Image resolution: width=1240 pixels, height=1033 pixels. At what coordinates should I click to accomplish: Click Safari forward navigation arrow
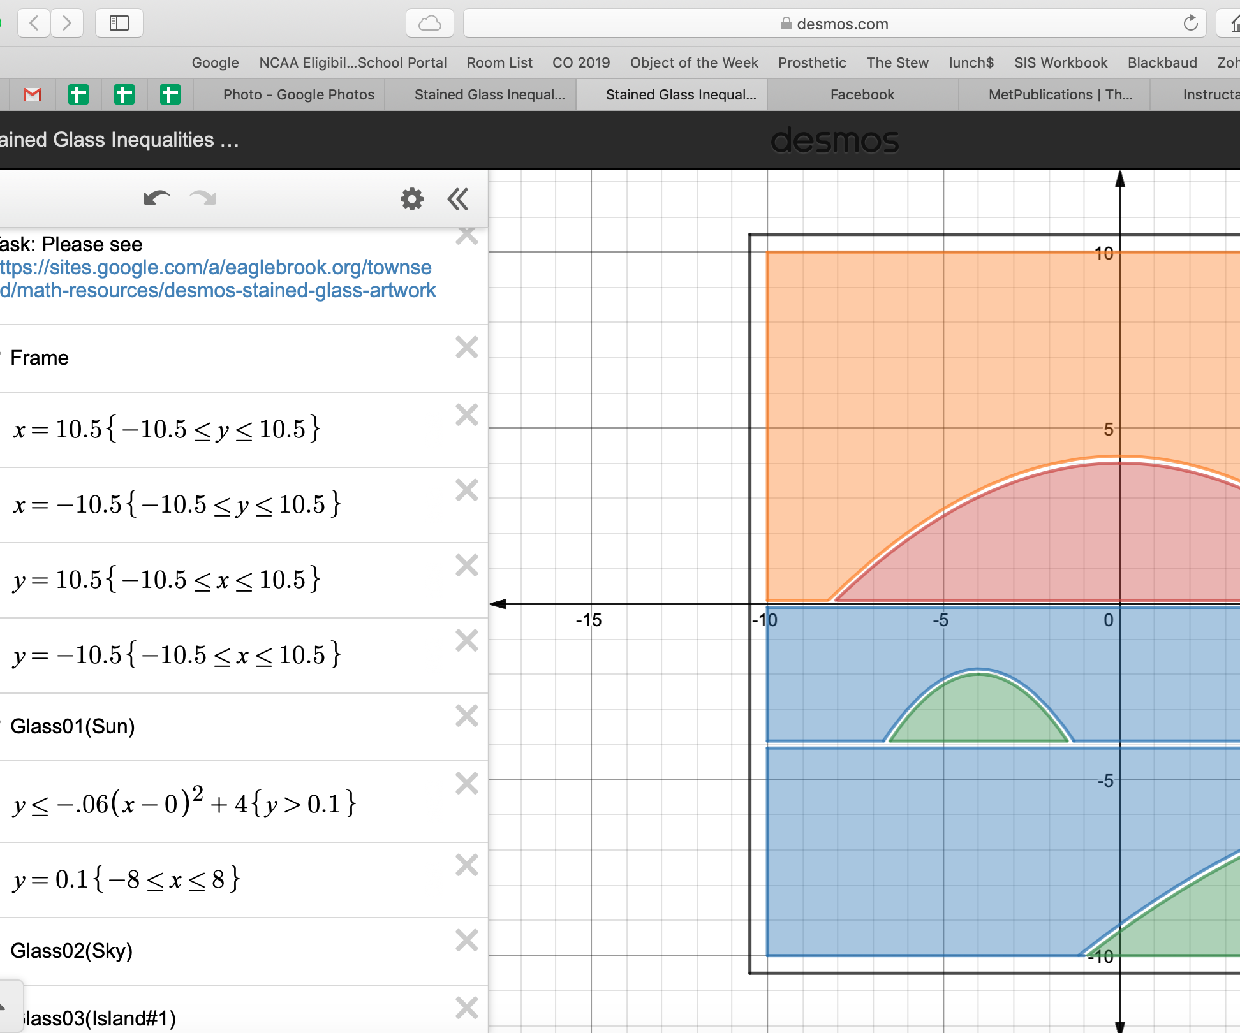pos(66,24)
